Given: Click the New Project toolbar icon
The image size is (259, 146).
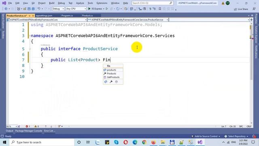Looking at the screenshot, I should (19, 9).
